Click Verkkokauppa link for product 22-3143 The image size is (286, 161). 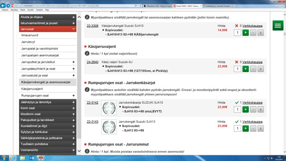click(252, 122)
